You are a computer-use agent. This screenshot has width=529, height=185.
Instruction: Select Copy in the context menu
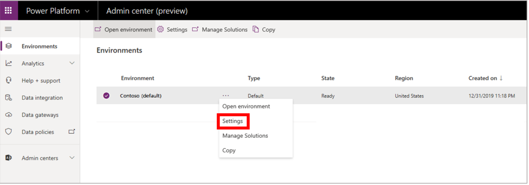[x=229, y=150]
